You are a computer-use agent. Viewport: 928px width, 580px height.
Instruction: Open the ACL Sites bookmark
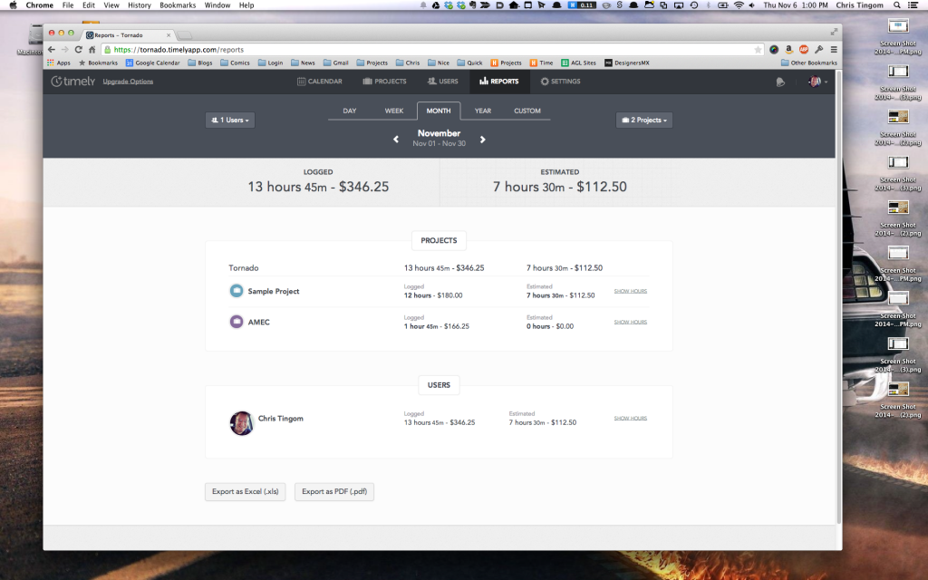coord(579,63)
